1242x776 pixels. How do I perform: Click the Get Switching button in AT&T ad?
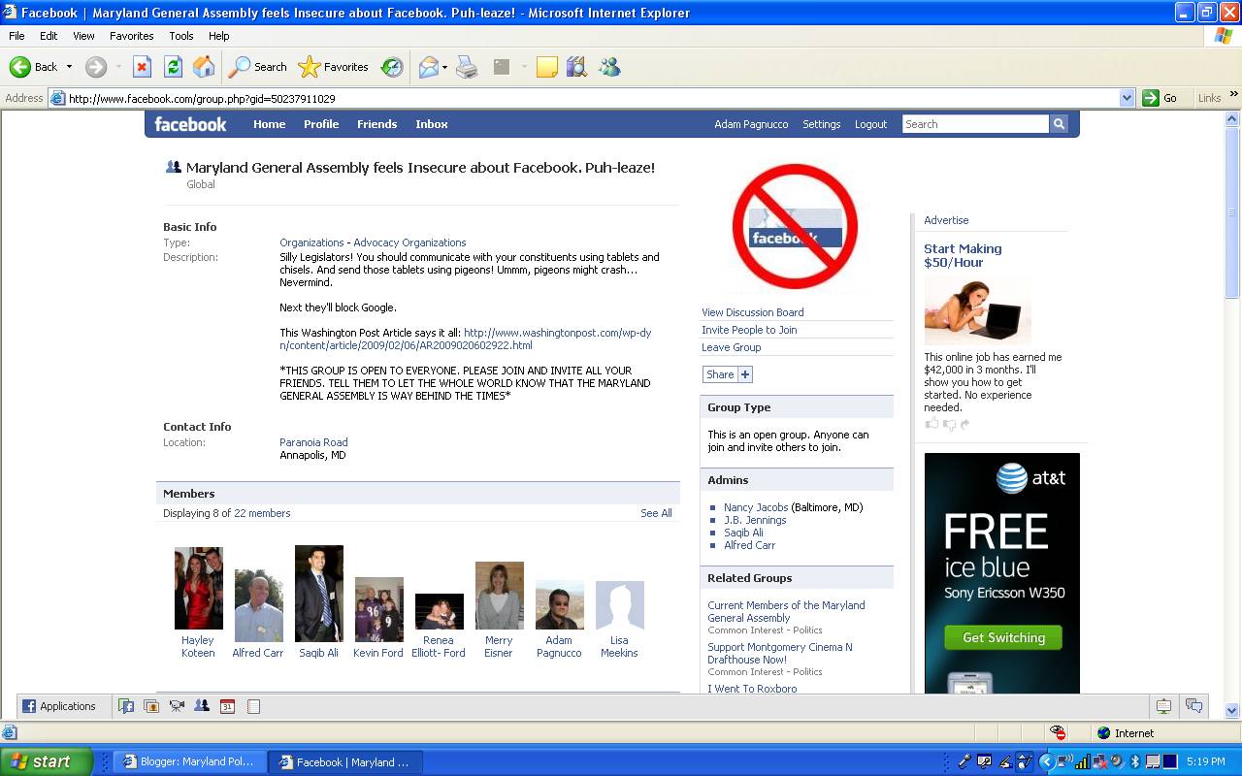coord(1003,637)
